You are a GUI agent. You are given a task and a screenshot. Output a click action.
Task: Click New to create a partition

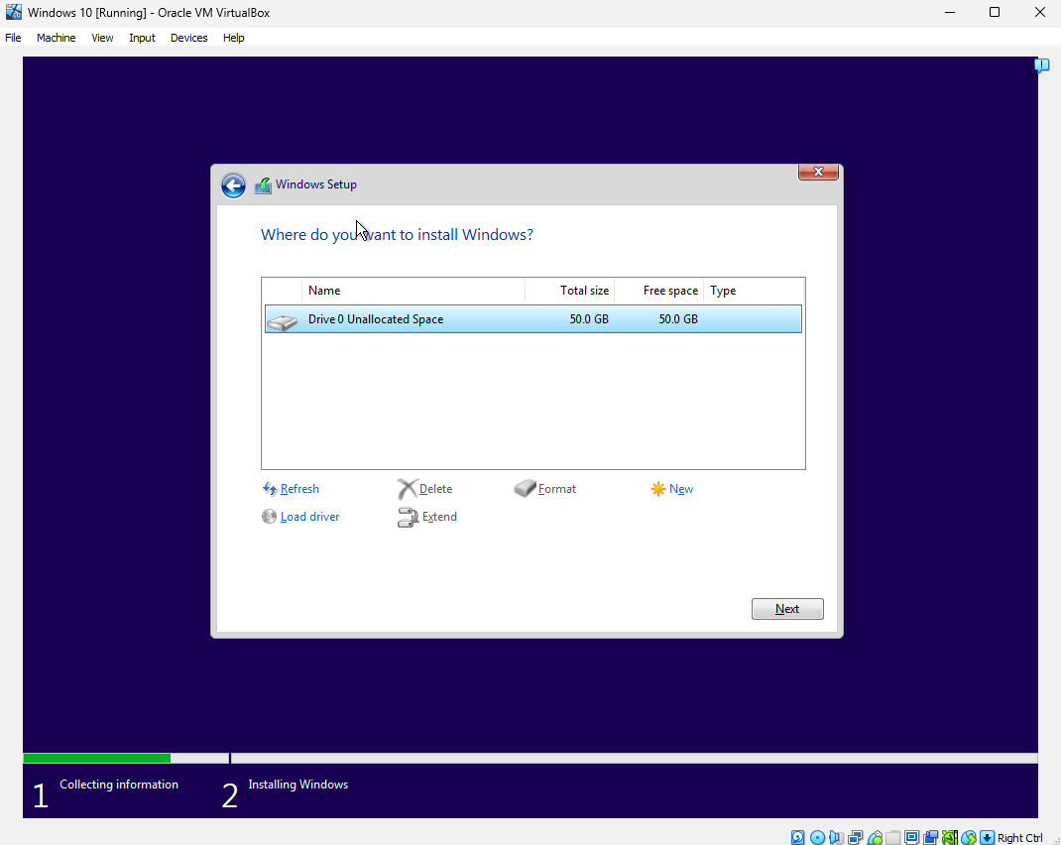tap(672, 489)
